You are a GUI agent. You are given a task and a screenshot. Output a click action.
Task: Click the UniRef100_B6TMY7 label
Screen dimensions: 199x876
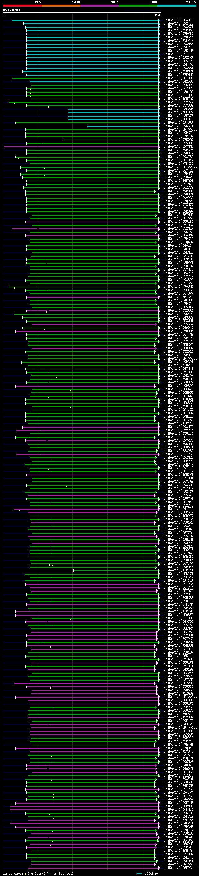point(178,160)
